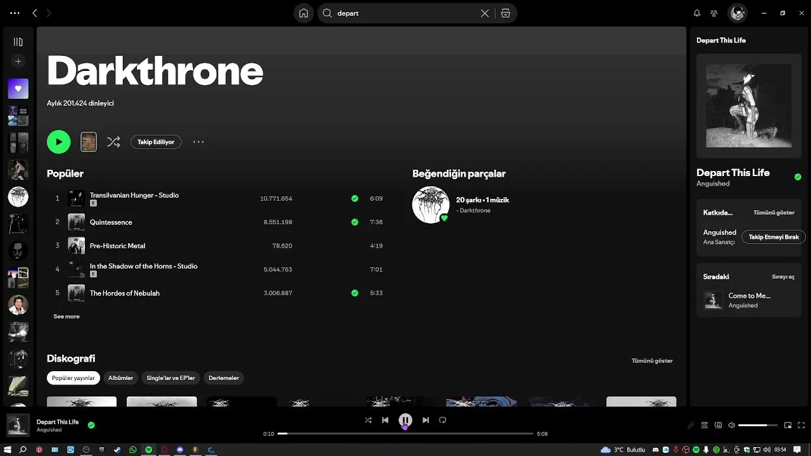Viewport: 811px width, 456px height.
Task: Open the browse icon in search bar
Action: (x=506, y=13)
